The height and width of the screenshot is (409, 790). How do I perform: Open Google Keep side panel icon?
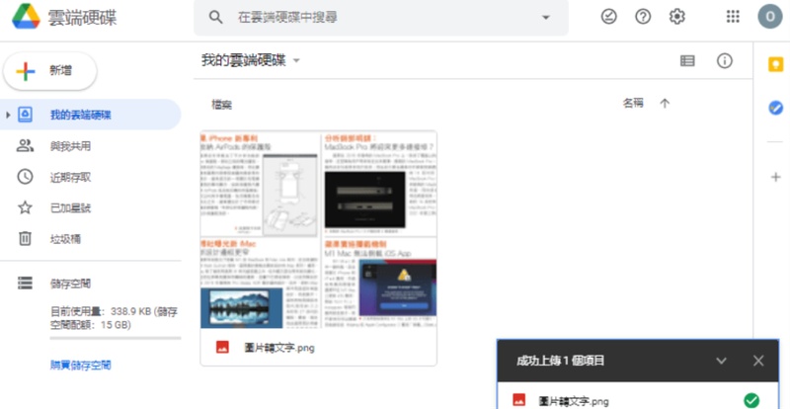pos(775,65)
